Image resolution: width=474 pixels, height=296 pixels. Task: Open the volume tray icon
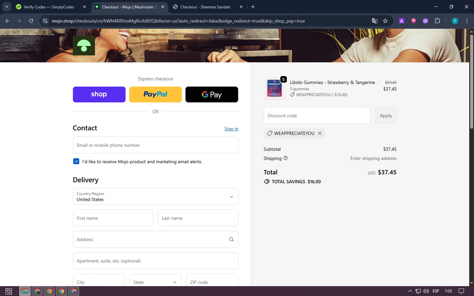(426, 291)
